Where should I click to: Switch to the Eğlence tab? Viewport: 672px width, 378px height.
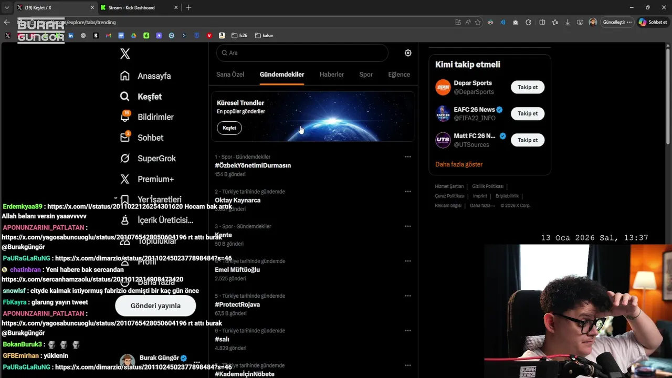click(x=399, y=75)
